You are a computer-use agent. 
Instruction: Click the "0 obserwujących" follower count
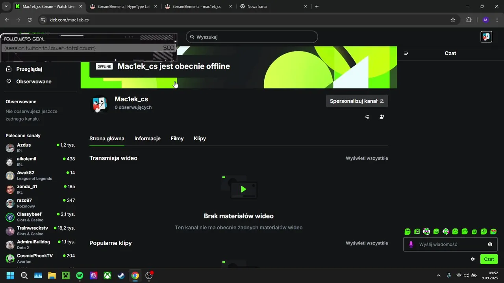pos(133,107)
